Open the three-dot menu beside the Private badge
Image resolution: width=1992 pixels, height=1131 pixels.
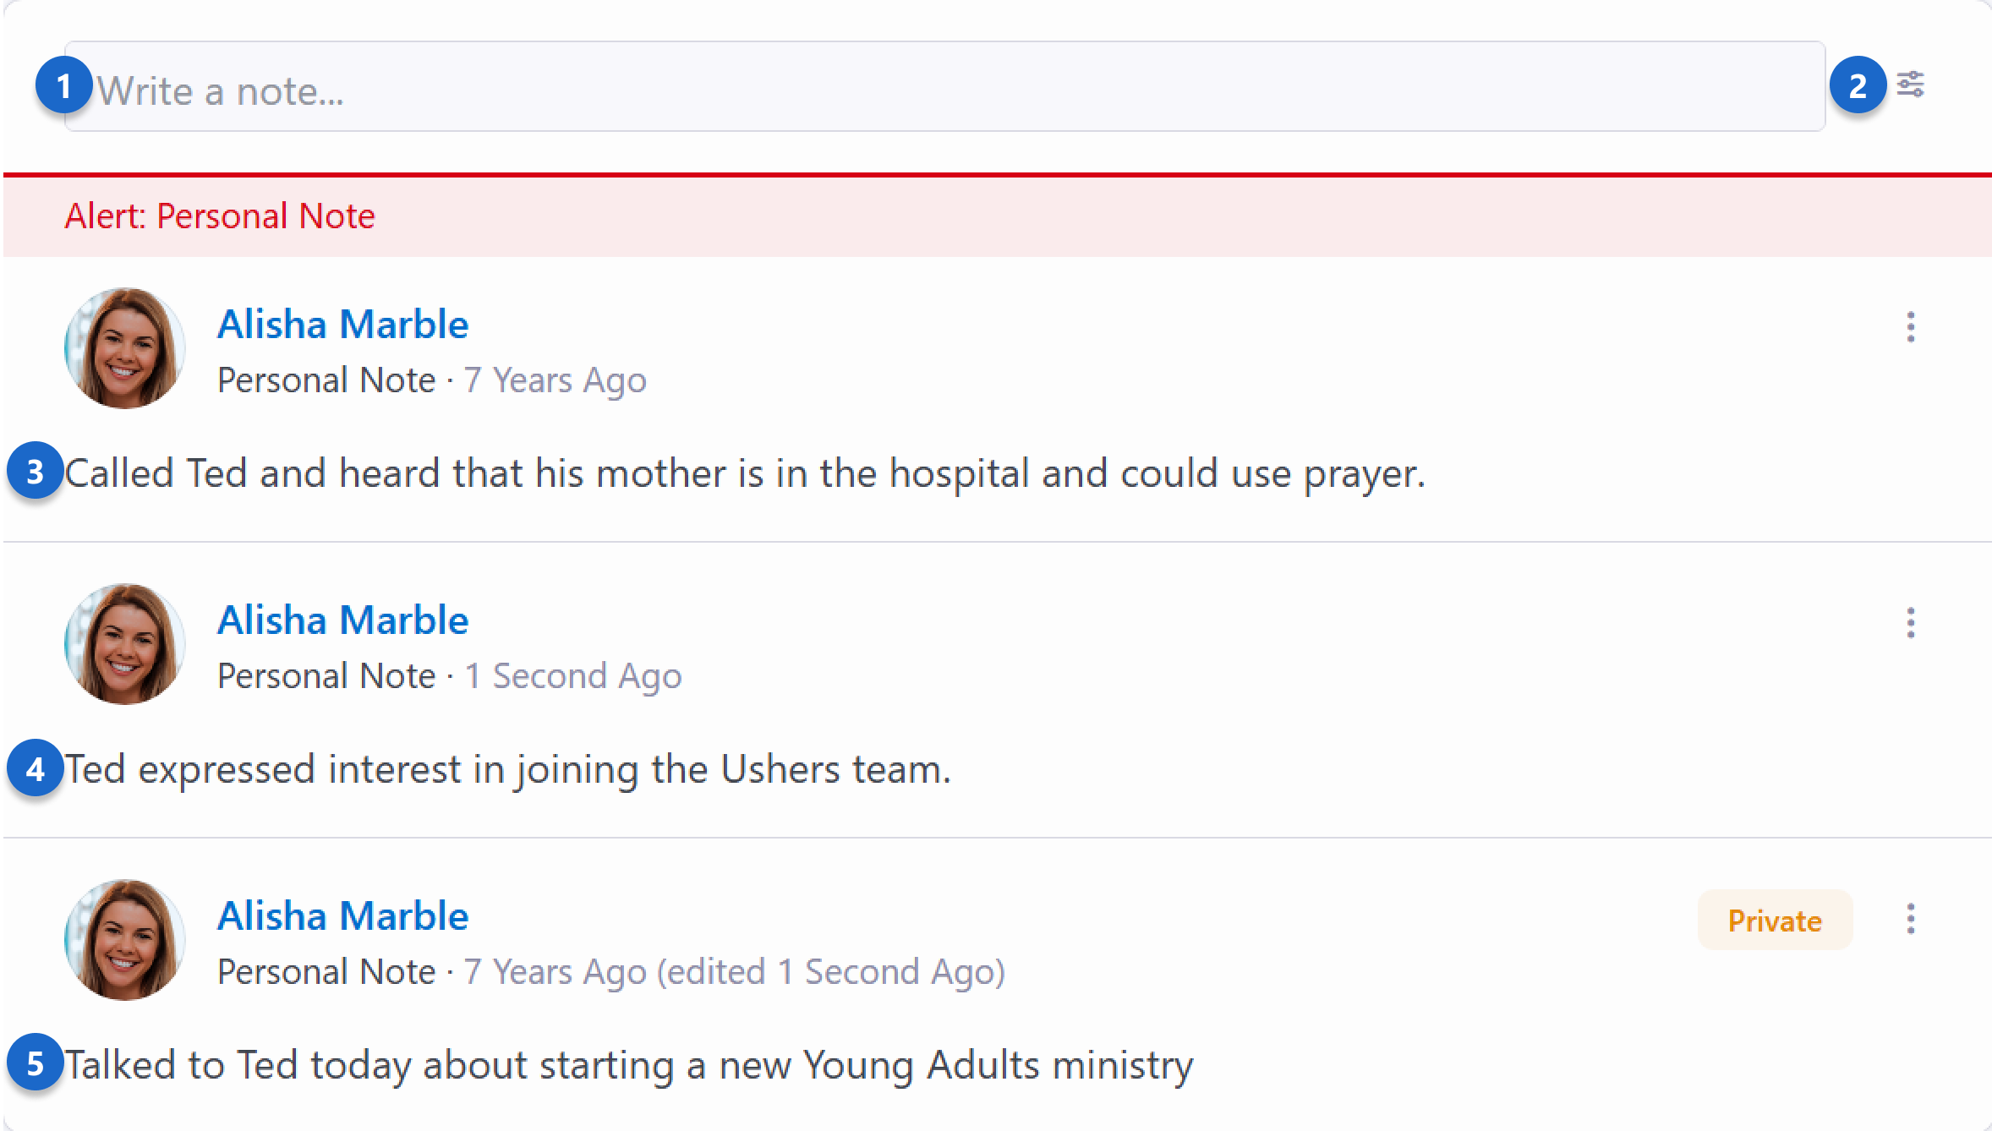tap(1910, 919)
